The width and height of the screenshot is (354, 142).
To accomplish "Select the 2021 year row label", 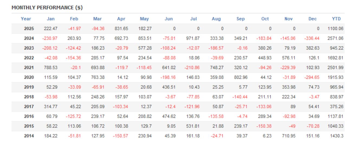I will pyautogui.click(x=29, y=67).
